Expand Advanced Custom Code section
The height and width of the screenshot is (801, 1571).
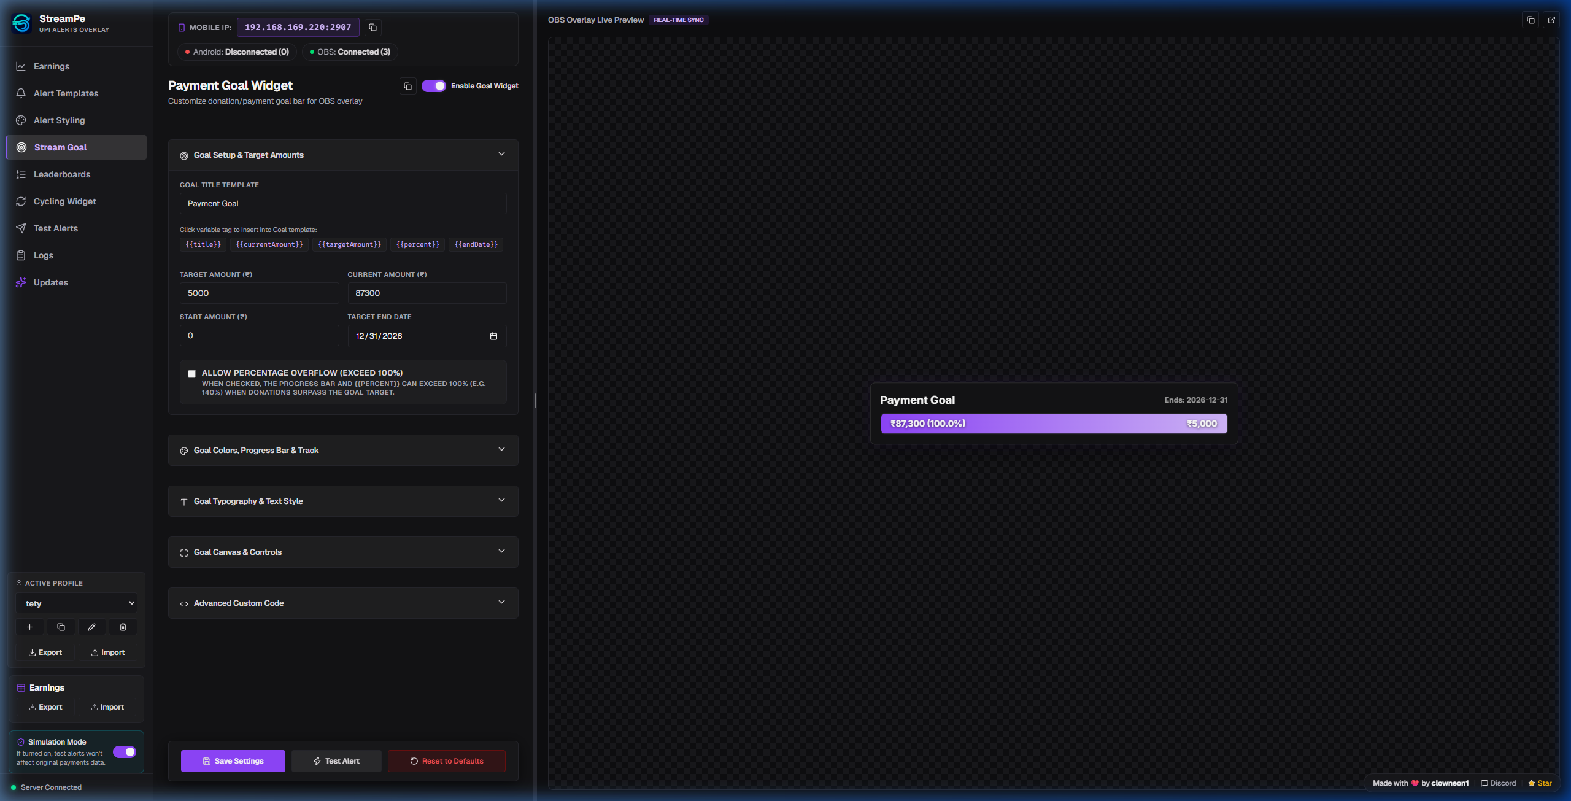[343, 603]
